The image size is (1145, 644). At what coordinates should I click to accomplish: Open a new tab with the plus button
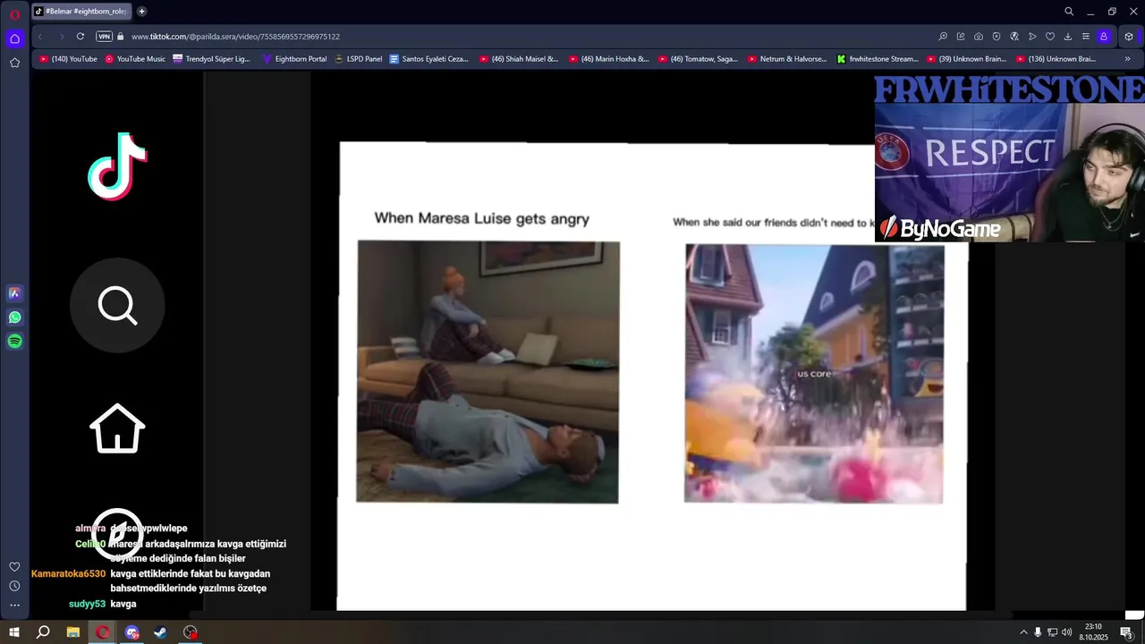[141, 12]
